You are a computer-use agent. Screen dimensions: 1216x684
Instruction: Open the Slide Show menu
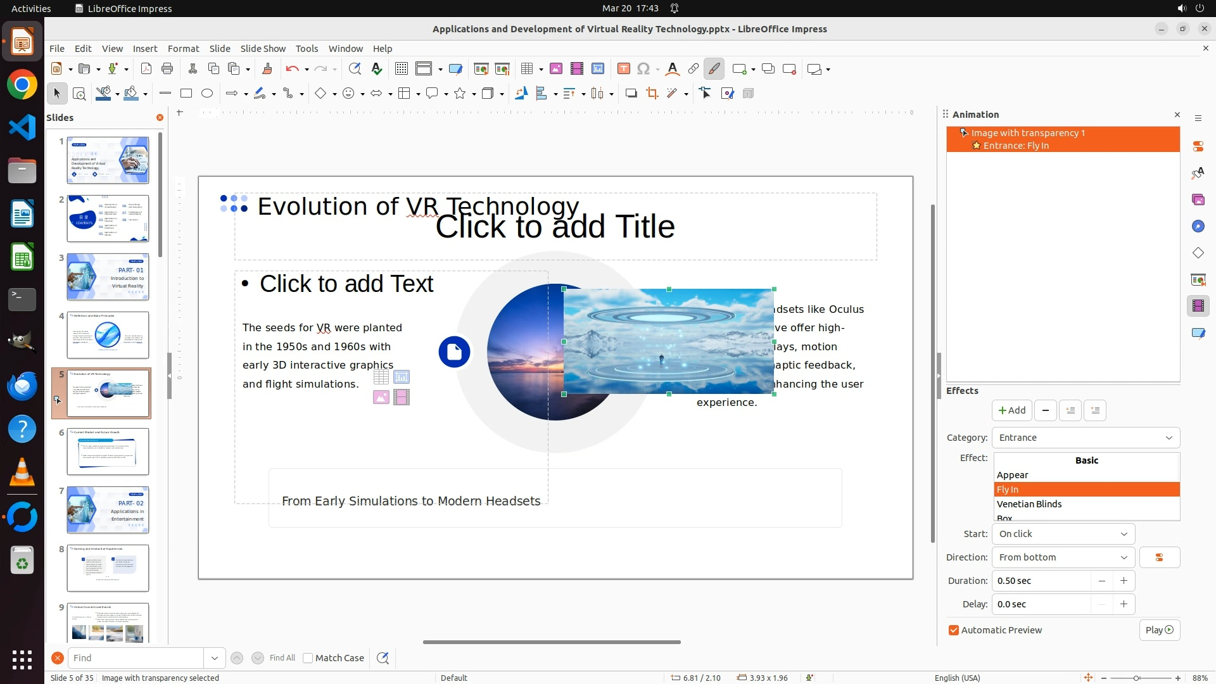click(263, 49)
